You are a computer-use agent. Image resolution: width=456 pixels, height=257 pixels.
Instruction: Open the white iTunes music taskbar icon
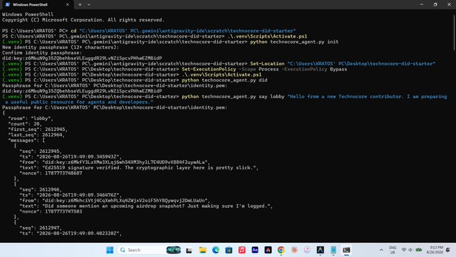307,250
